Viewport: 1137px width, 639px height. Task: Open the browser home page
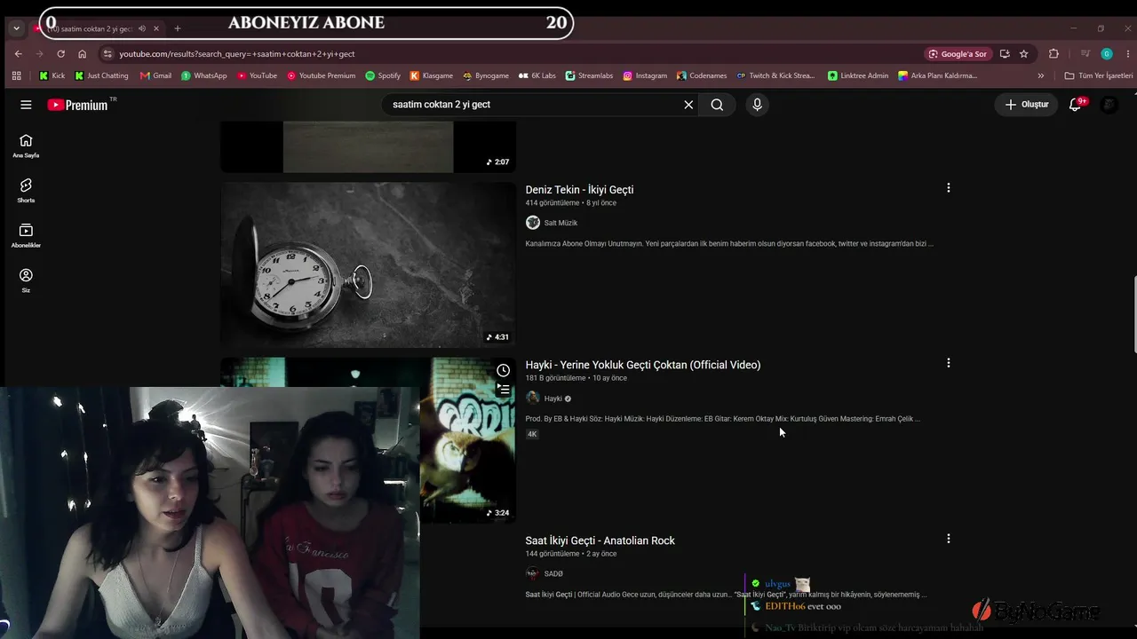[x=82, y=54]
